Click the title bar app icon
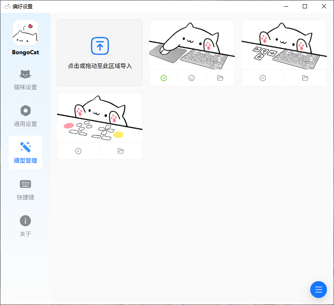334x305 pixels. [x=7, y=6]
